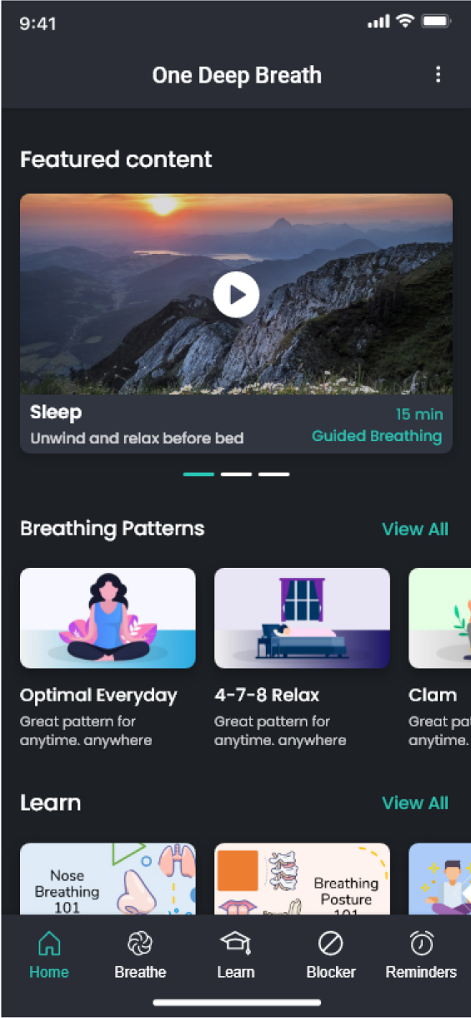This screenshot has width=471, height=1018.
Task: Open the Blocker circle-slash icon
Action: [331, 944]
